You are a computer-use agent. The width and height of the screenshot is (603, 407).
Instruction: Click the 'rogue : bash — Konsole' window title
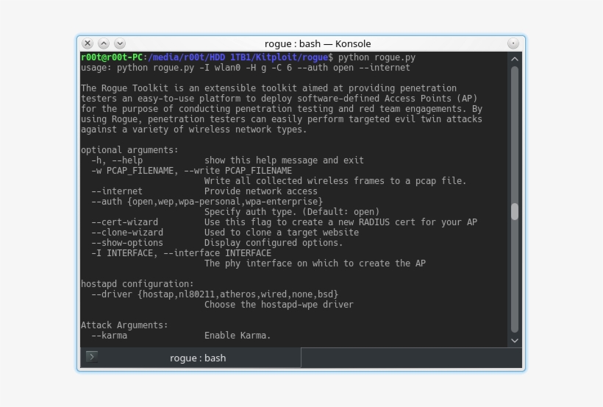(318, 44)
